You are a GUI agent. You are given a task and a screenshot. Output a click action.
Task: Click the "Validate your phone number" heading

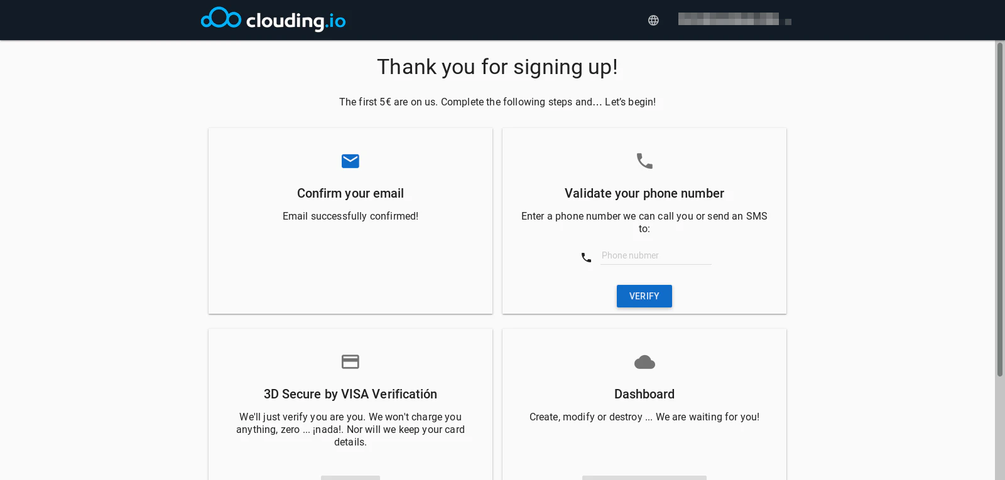point(644,193)
